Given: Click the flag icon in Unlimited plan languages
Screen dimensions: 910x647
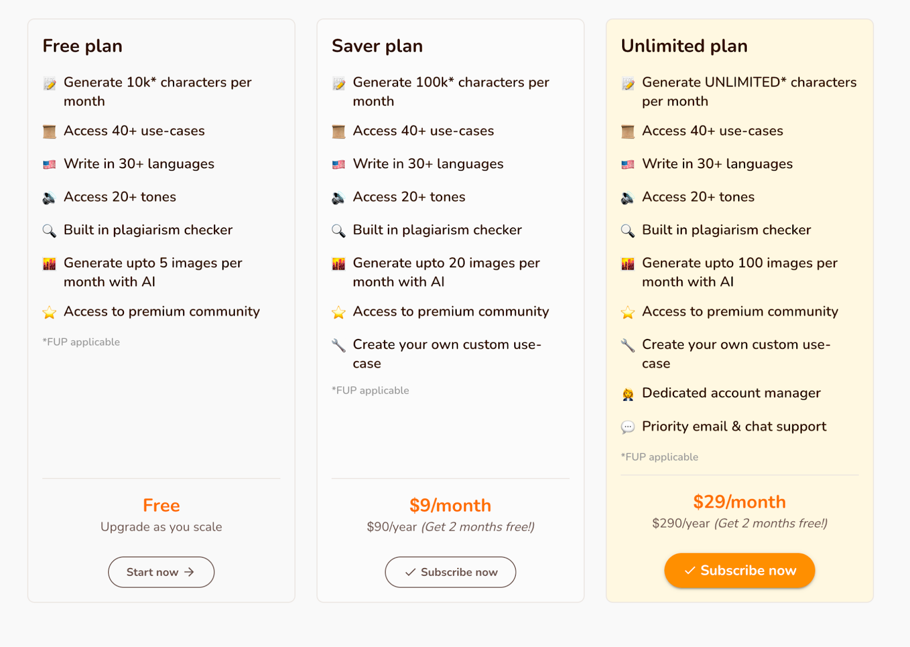Looking at the screenshot, I should pyautogui.click(x=627, y=165).
